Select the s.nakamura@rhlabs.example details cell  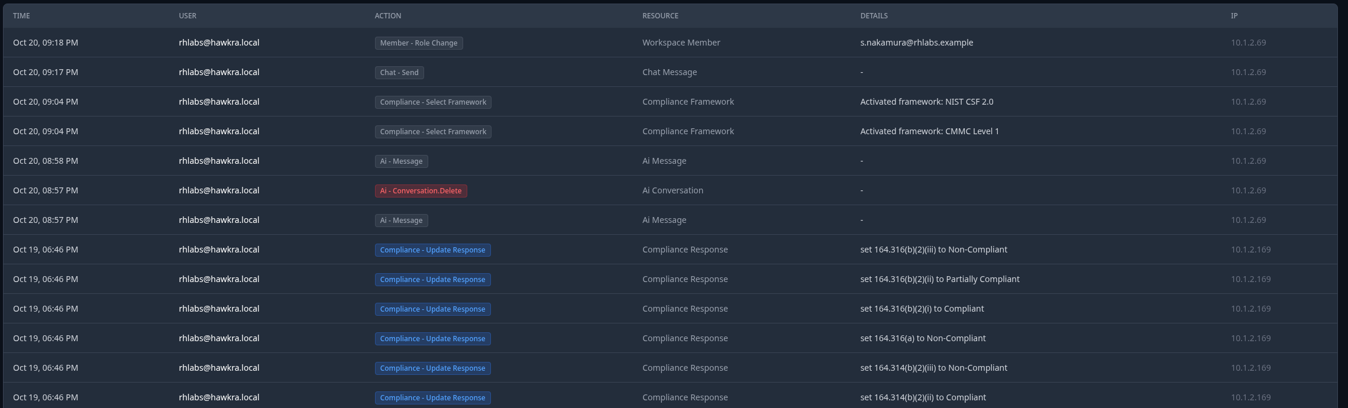(x=916, y=43)
